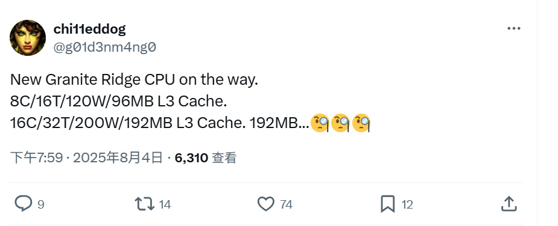The height and width of the screenshot is (226, 558).
Task: Click the middle monocle face emoji
Action: point(340,123)
